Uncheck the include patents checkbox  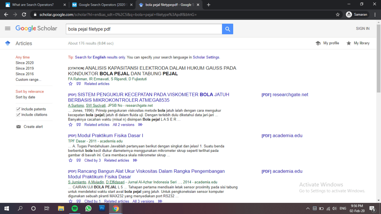pos(18,109)
